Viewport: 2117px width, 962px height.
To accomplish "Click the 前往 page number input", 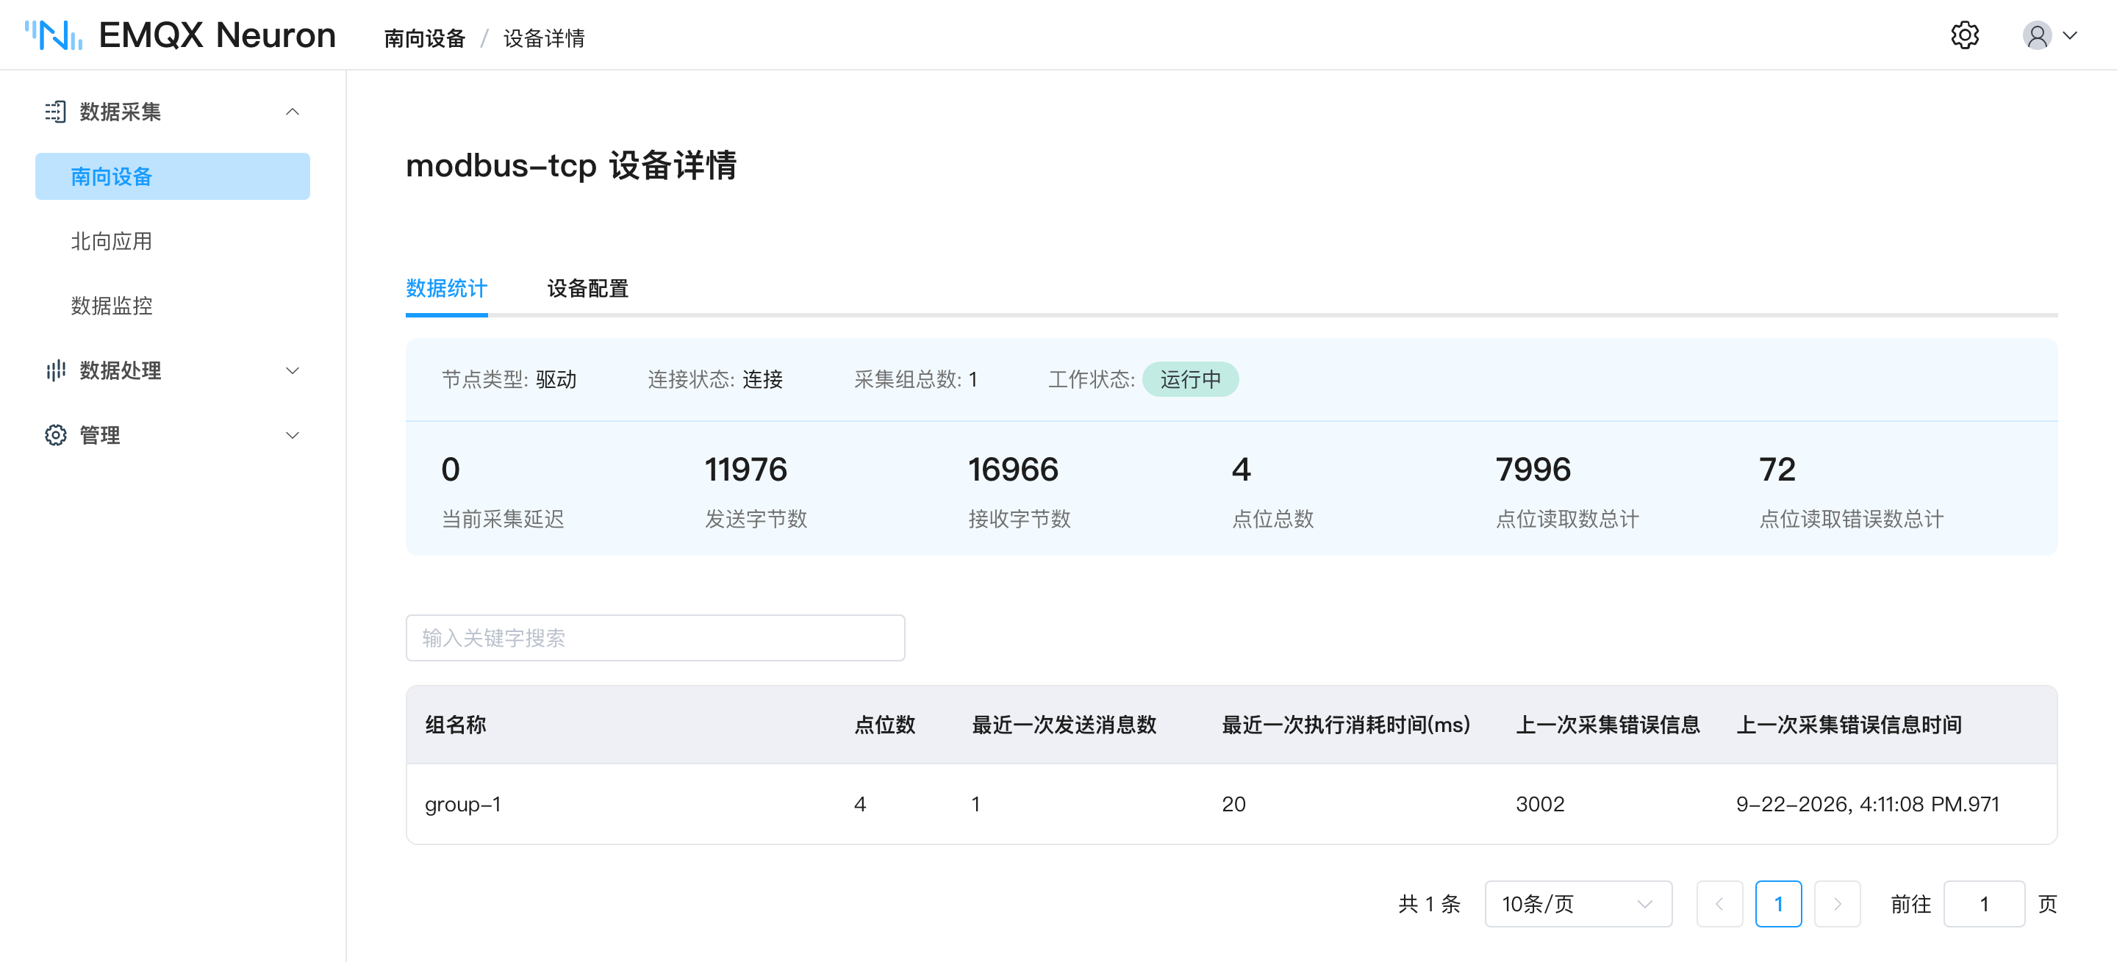I will coord(1984,905).
